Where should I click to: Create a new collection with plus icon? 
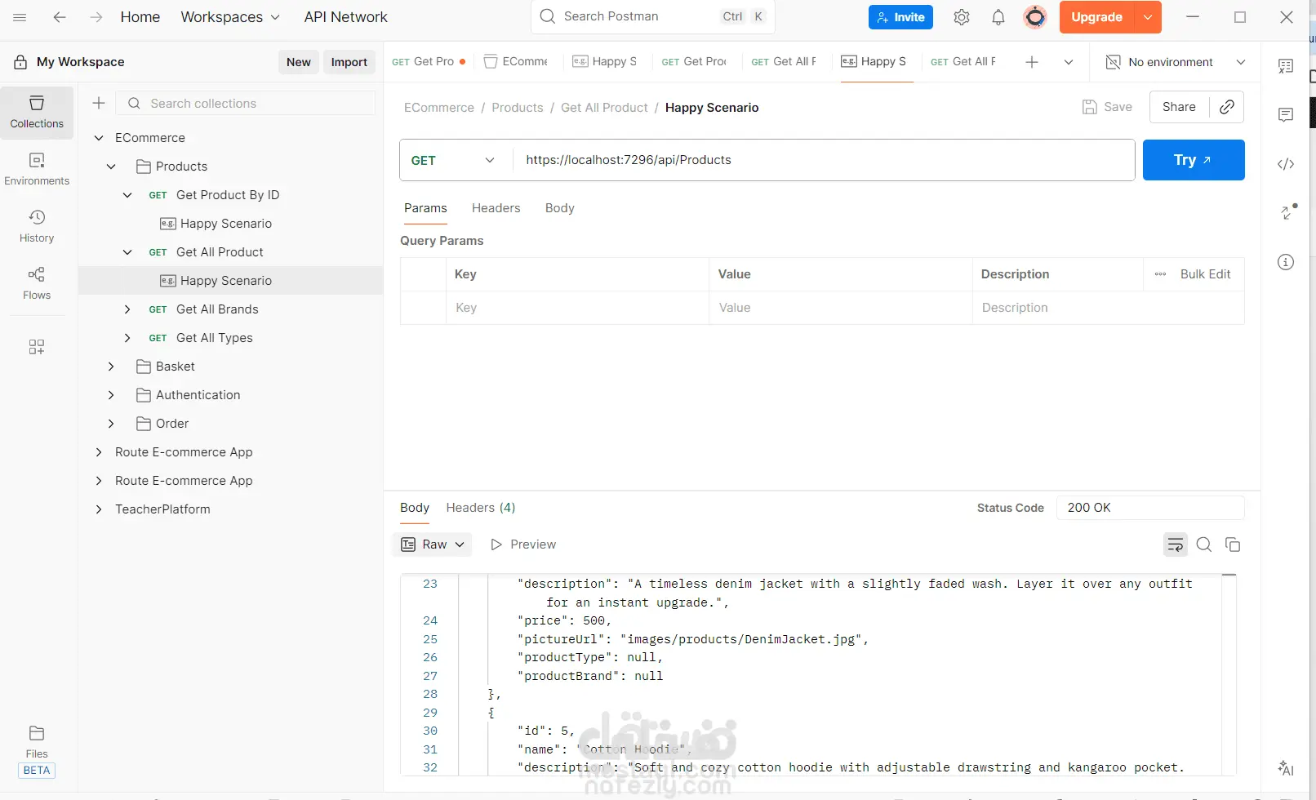[99, 103]
